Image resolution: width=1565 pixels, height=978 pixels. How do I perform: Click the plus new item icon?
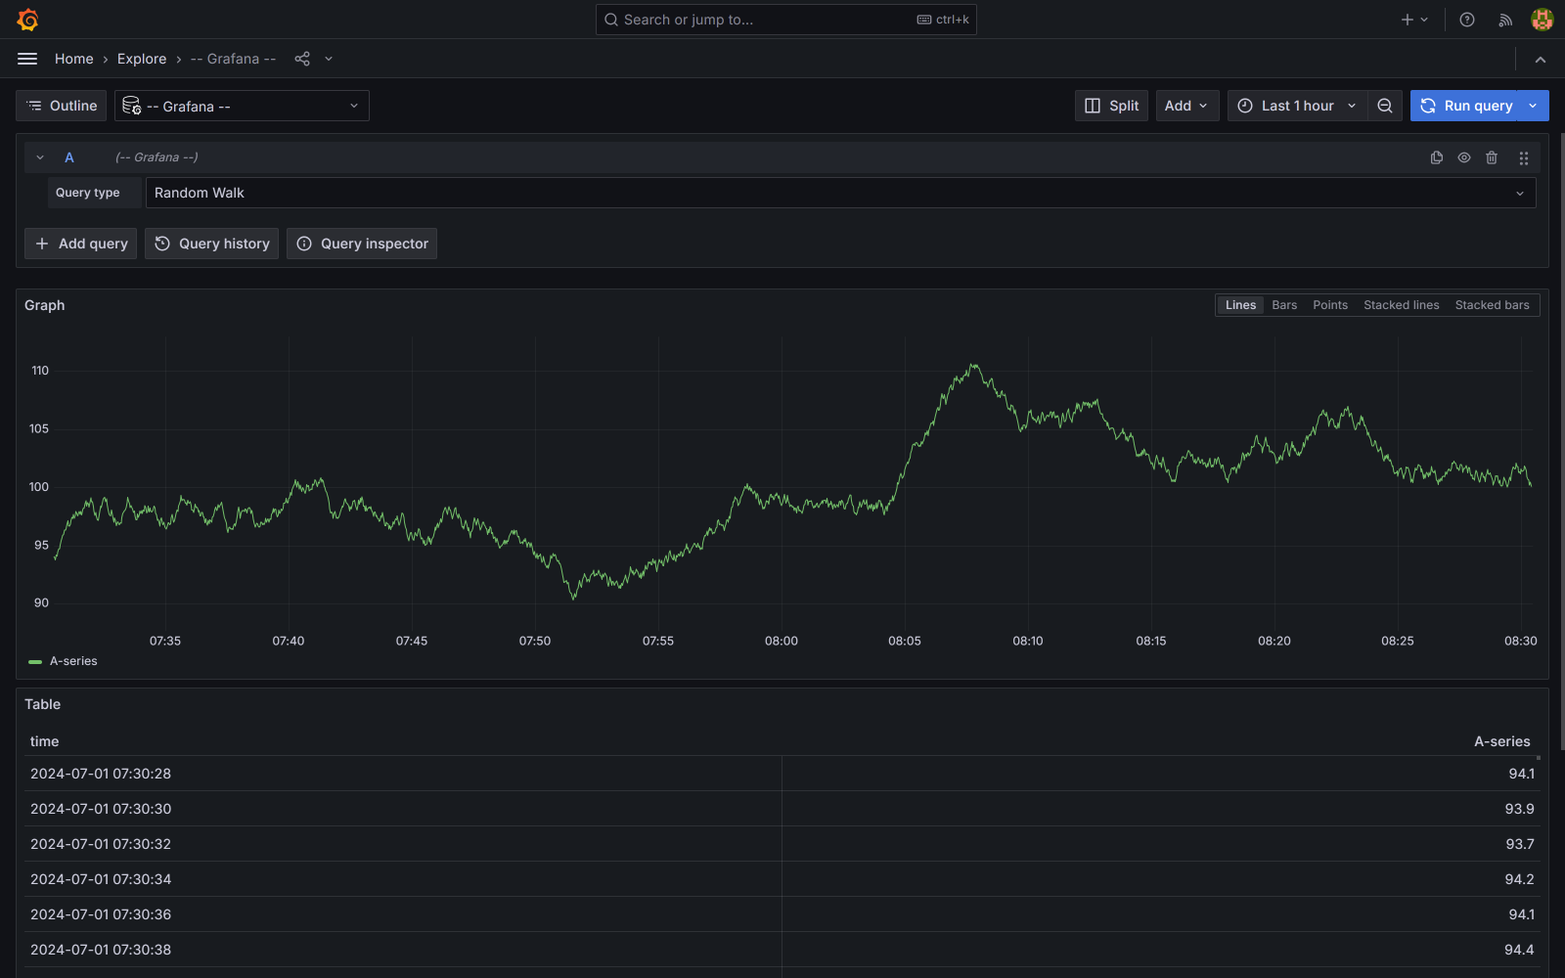tap(1414, 20)
